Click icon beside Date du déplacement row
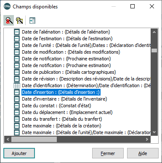The width and height of the screenshot is (162, 163). point(17,112)
